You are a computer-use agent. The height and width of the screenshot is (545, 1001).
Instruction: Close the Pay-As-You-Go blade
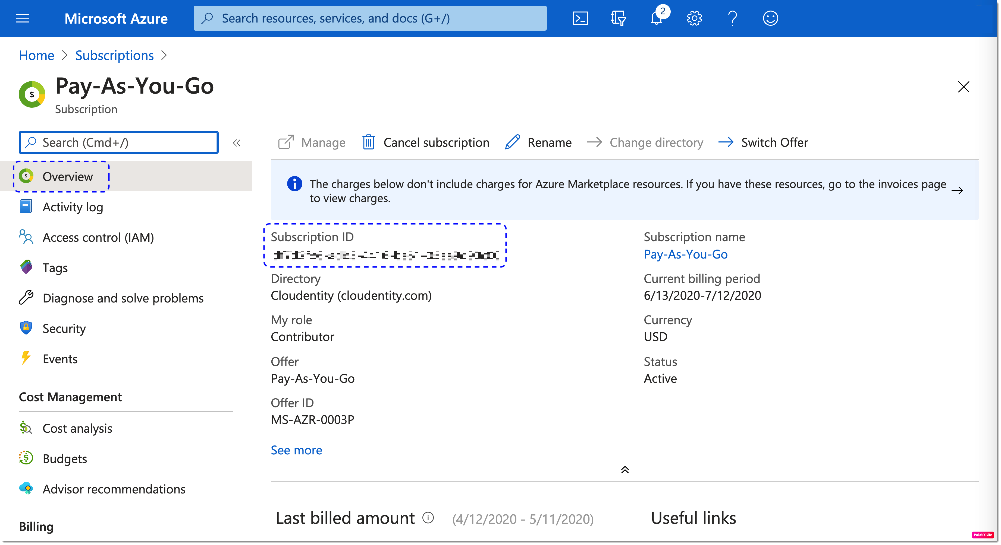964,87
